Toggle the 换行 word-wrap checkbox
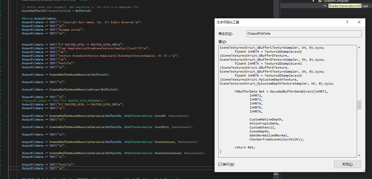372x179 pixels. pos(220,164)
